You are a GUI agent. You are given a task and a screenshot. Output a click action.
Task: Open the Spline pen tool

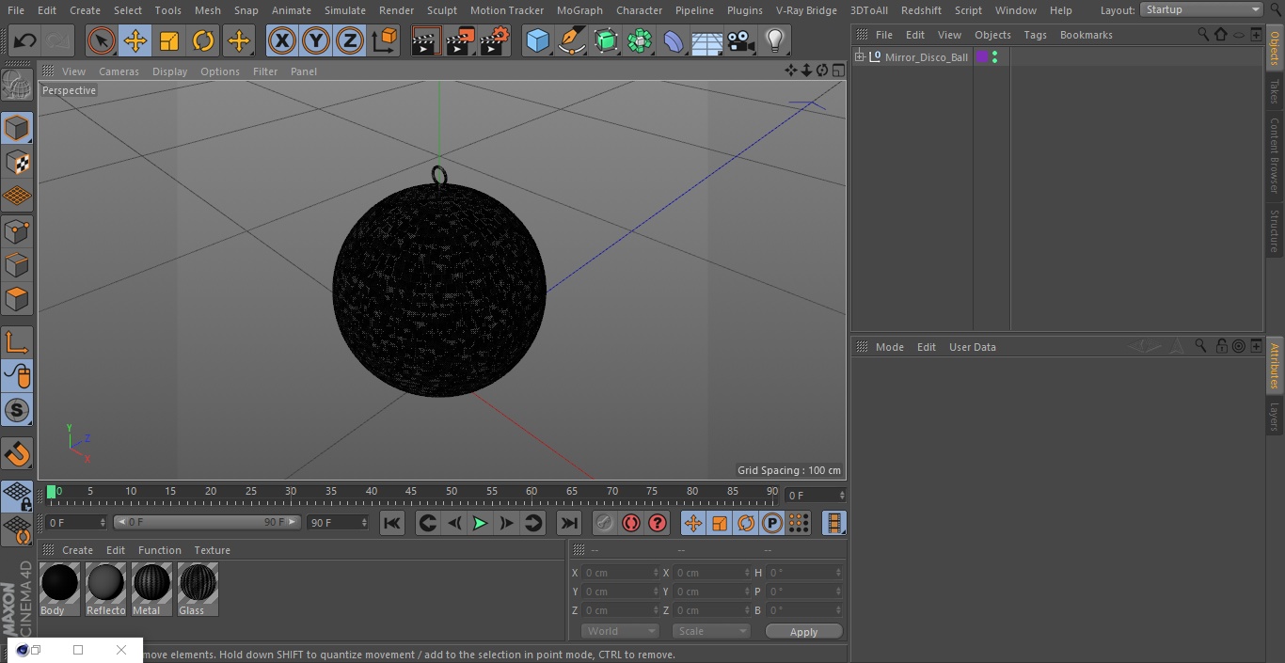click(571, 40)
